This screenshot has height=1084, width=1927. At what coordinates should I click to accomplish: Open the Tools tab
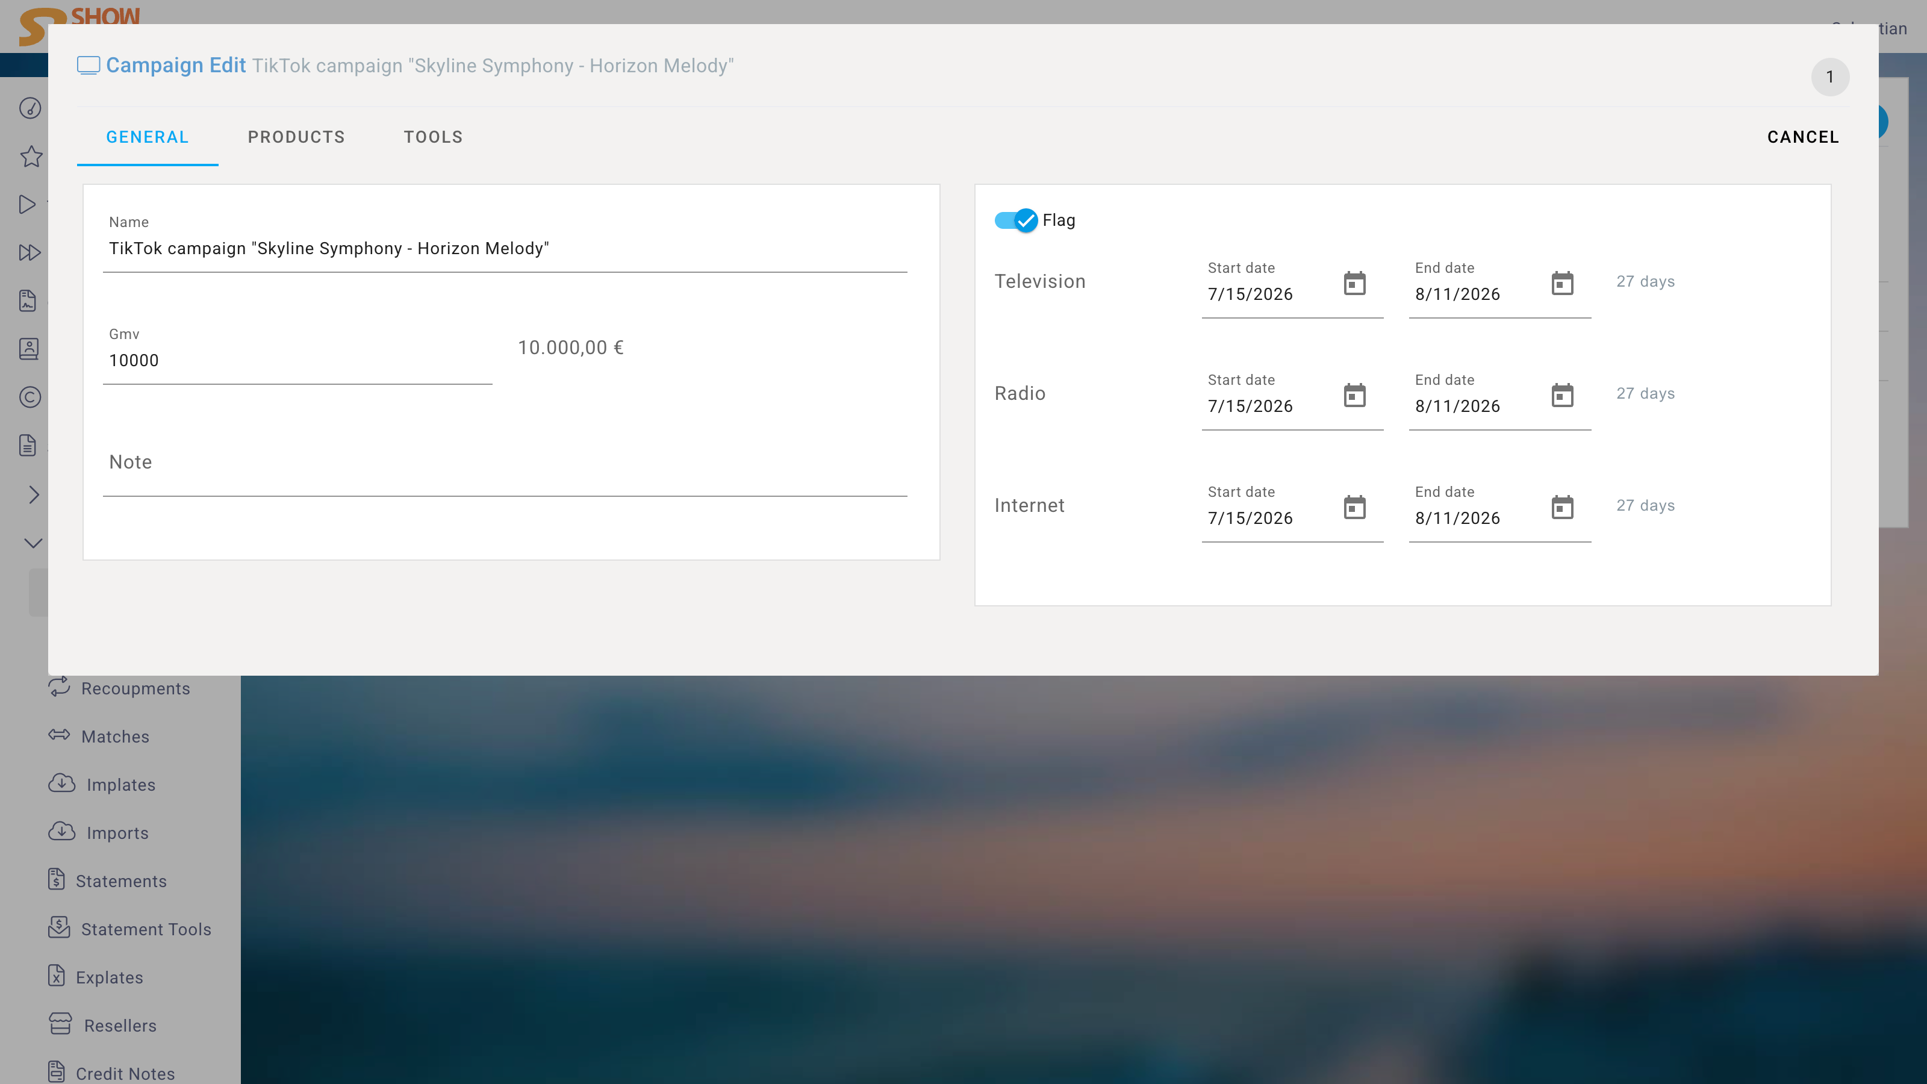(433, 138)
